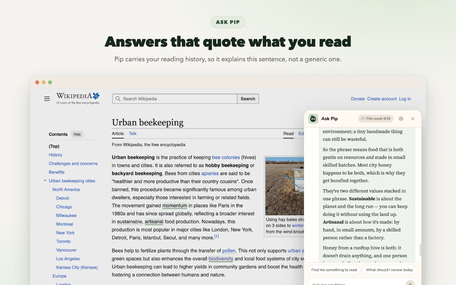Screen dimensions: 456x285
Task: Open the 'apiaries' article link
Action: pos(210,173)
